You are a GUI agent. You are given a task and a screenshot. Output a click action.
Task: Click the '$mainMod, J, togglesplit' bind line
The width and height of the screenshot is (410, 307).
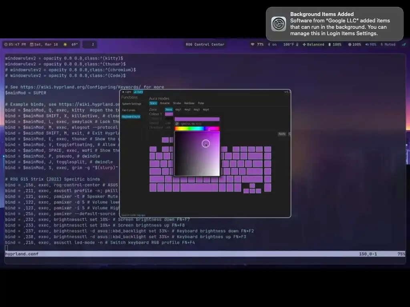(59, 162)
